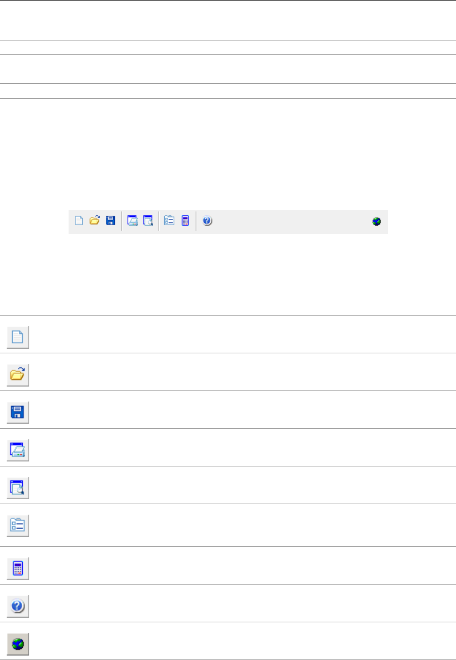Click Open folder icon in horizontal toolbar strip
Image resolution: width=456 pixels, height=660 pixels.
(x=94, y=221)
